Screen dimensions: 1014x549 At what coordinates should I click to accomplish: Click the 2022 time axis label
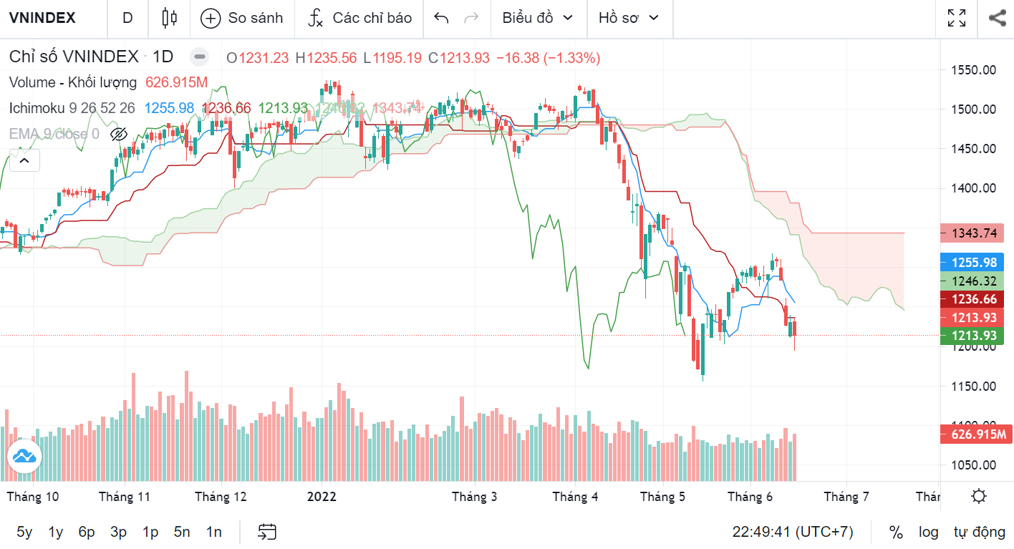(322, 497)
